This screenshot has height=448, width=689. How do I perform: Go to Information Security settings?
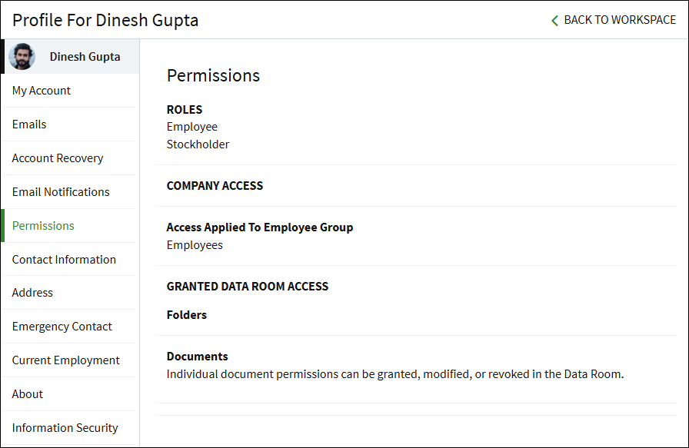coord(65,428)
